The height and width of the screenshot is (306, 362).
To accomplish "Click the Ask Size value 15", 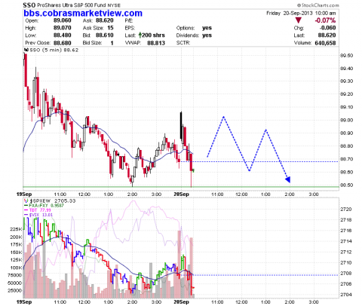I will (x=110, y=28).
